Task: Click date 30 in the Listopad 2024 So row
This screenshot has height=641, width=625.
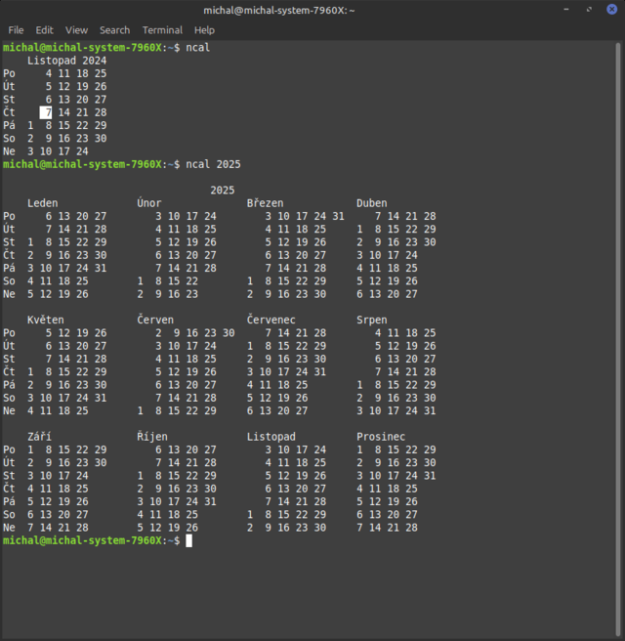Action: (x=101, y=139)
